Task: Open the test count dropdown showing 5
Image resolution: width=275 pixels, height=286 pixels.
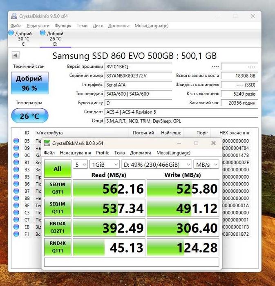Action: (x=80, y=165)
